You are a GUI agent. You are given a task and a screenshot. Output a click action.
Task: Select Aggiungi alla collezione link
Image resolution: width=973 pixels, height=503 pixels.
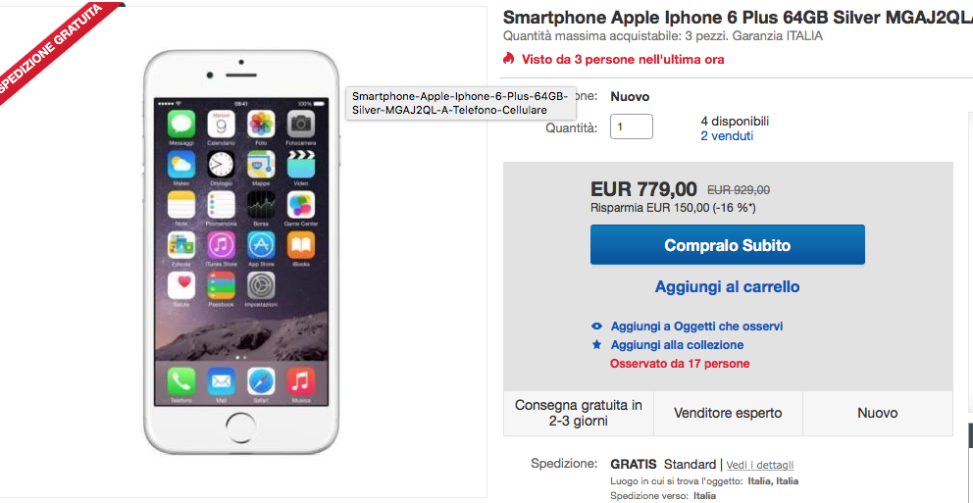pos(677,345)
